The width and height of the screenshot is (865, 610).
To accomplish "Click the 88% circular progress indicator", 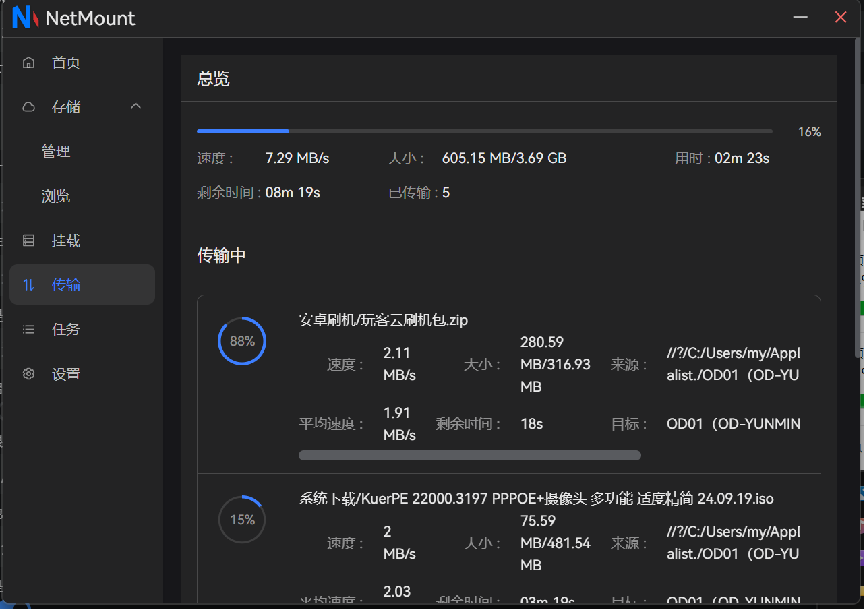I will point(242,341).
